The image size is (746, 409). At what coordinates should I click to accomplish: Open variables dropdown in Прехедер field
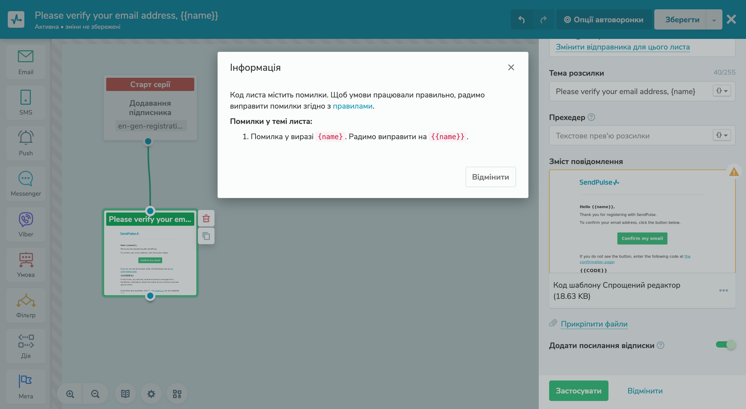[x=722, y=135]
